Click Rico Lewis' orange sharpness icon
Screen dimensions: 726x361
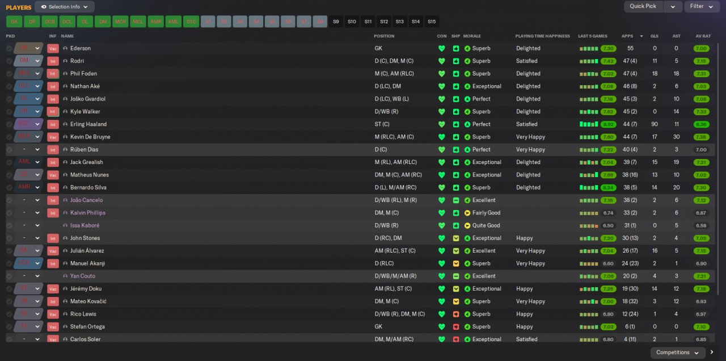pyautogui.click(x=455, y=314)
